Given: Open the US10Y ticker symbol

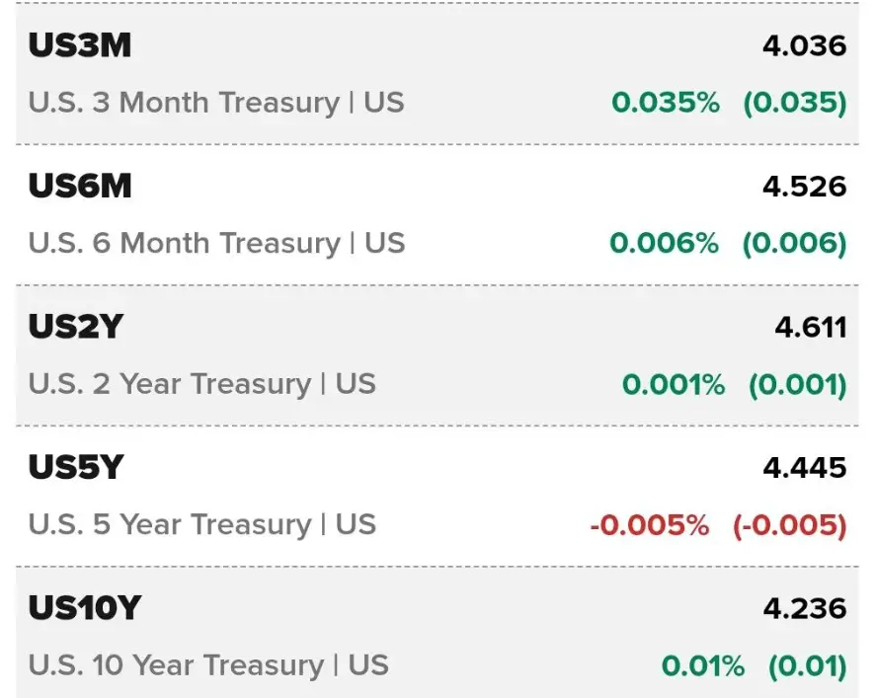Looking at the screenshot, I should 85,607.
